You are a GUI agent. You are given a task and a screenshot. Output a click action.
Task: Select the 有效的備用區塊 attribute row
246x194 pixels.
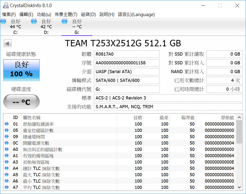click(120, 156)
